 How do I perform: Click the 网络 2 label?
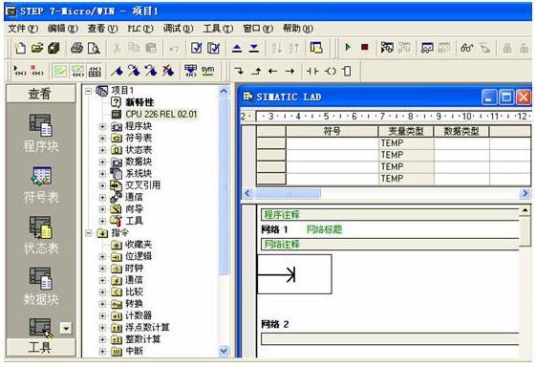[275, 324]
